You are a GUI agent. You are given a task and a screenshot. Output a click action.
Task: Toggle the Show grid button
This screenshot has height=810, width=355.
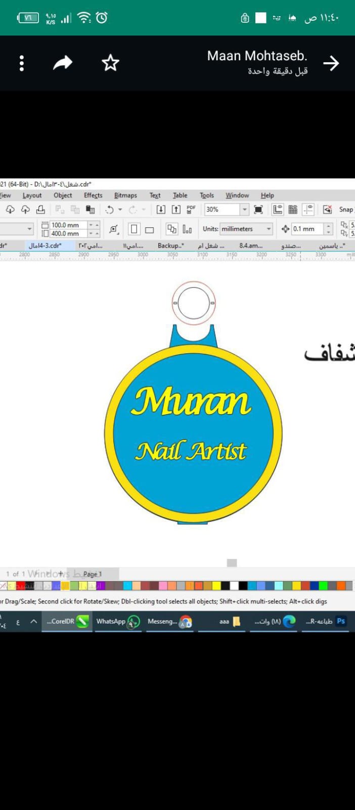point(293,210)
